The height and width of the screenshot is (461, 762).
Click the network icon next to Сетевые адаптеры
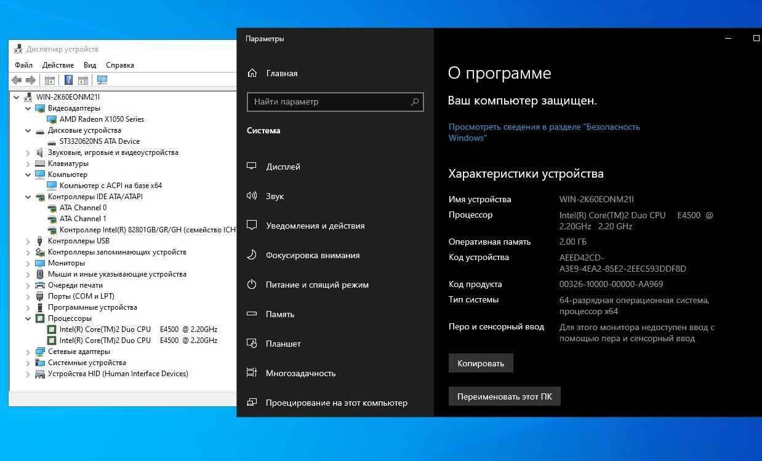click(40, 352)
